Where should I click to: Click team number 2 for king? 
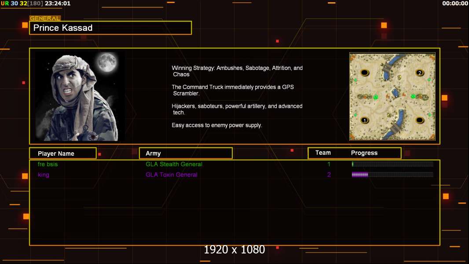click(329, 175)
